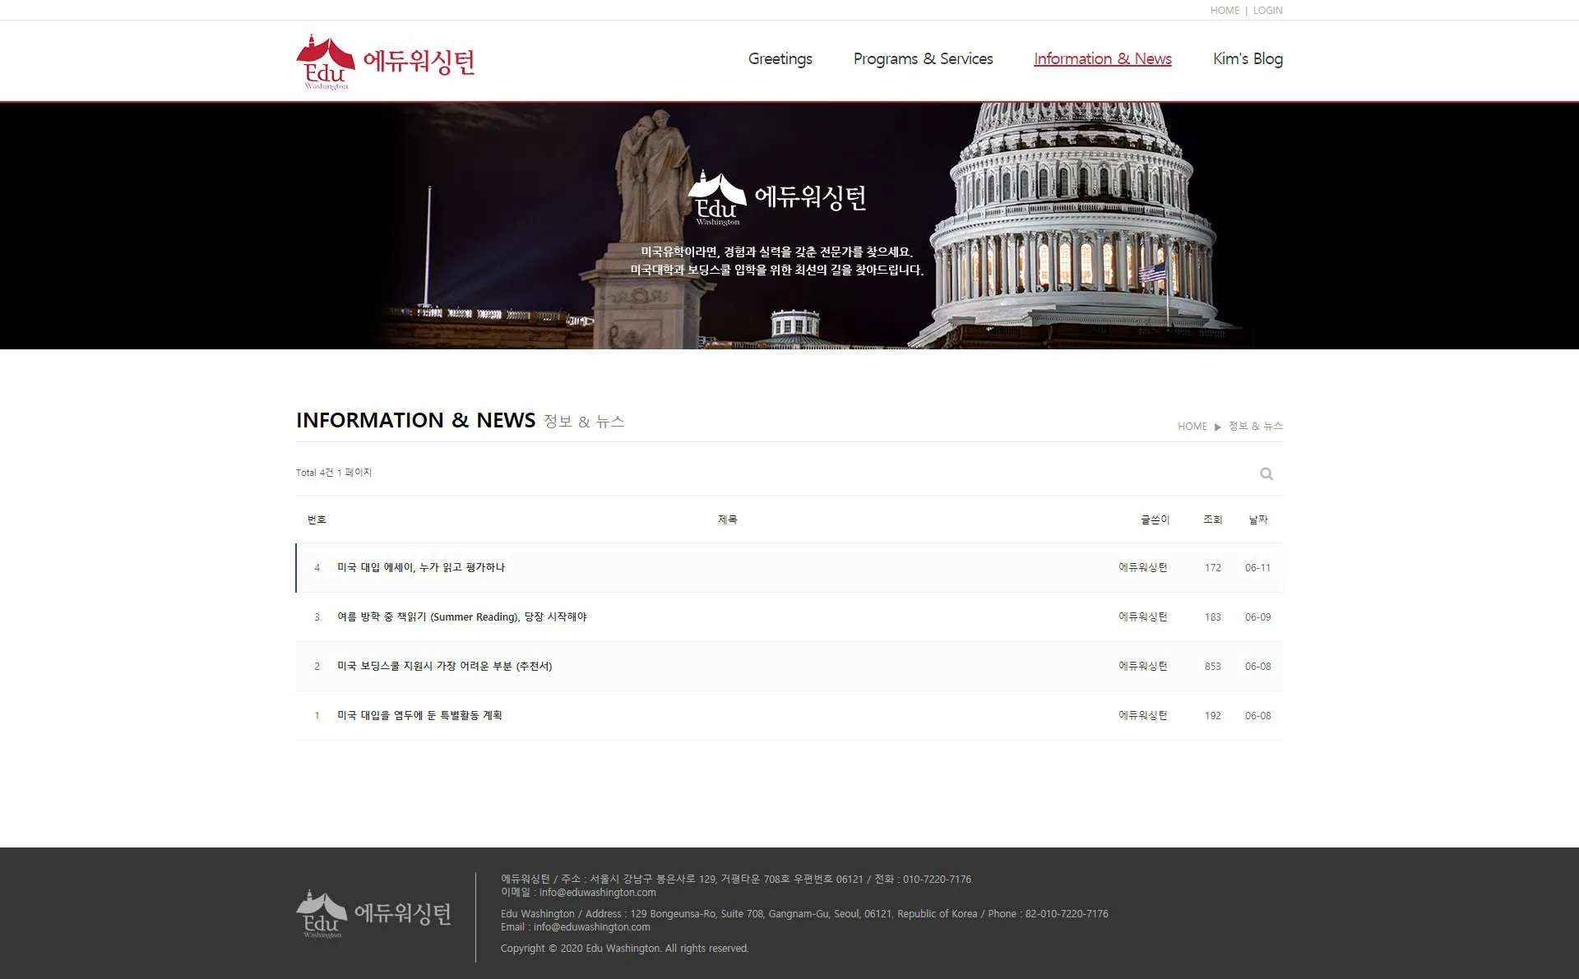
Task: Open post 미국 대입 에세이, 누가 읽고 평가하나
Action: pos(421,567)
